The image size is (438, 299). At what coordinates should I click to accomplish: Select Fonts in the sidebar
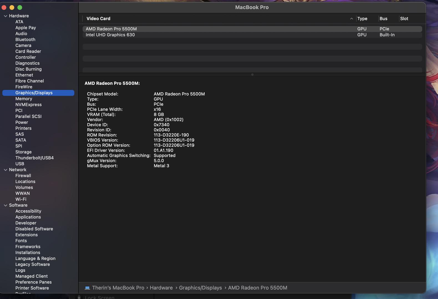click(21, 241)
